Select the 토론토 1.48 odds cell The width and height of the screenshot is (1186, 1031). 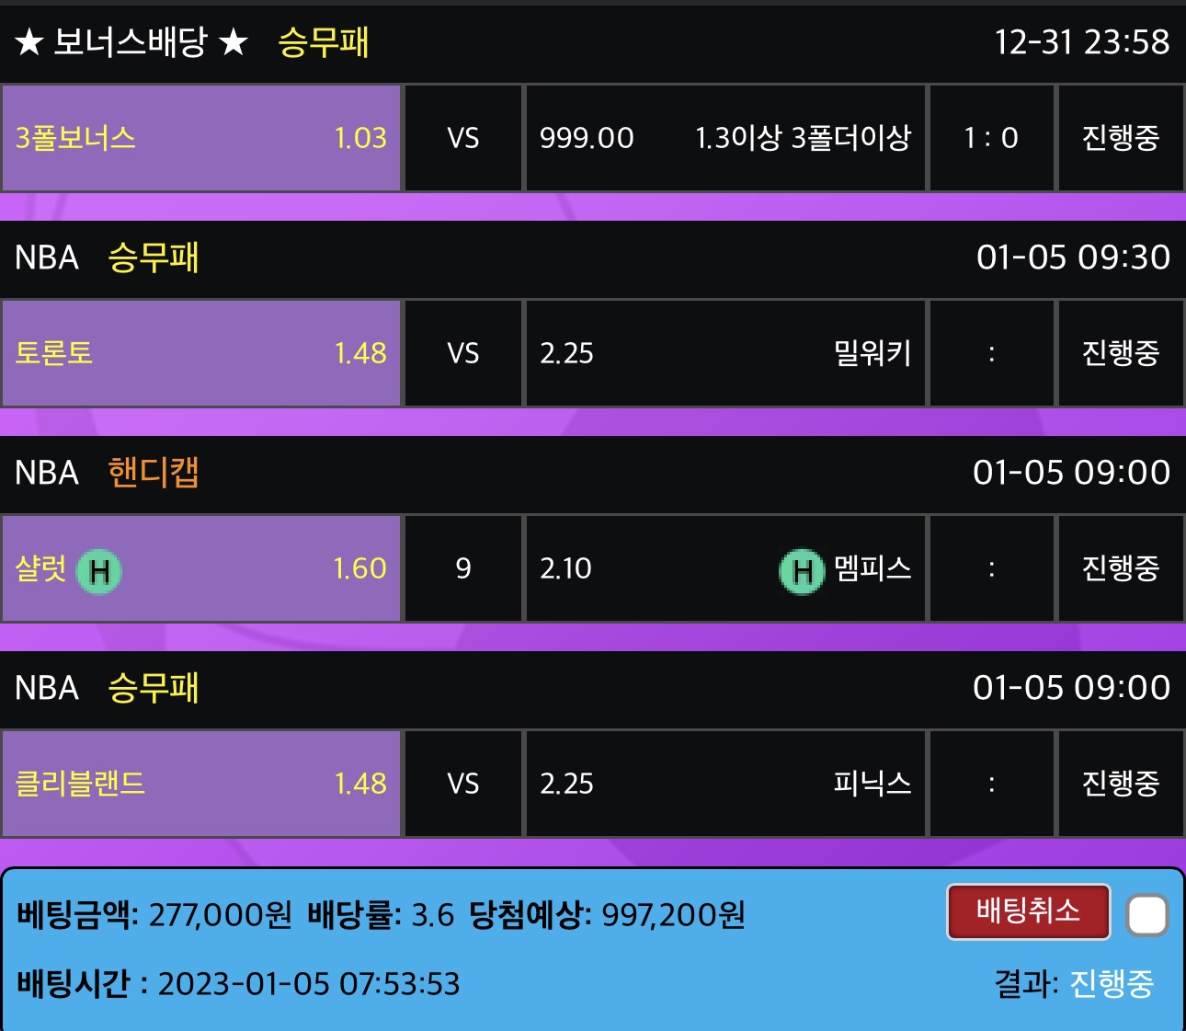tap(200, 353)
